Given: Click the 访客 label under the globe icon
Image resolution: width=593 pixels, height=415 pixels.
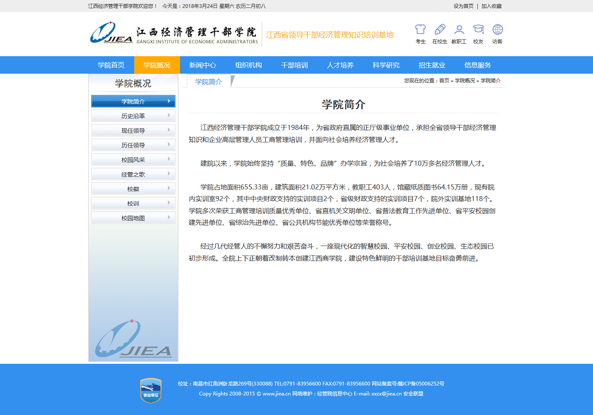Looking at the screenshot, I should [498, 42].
